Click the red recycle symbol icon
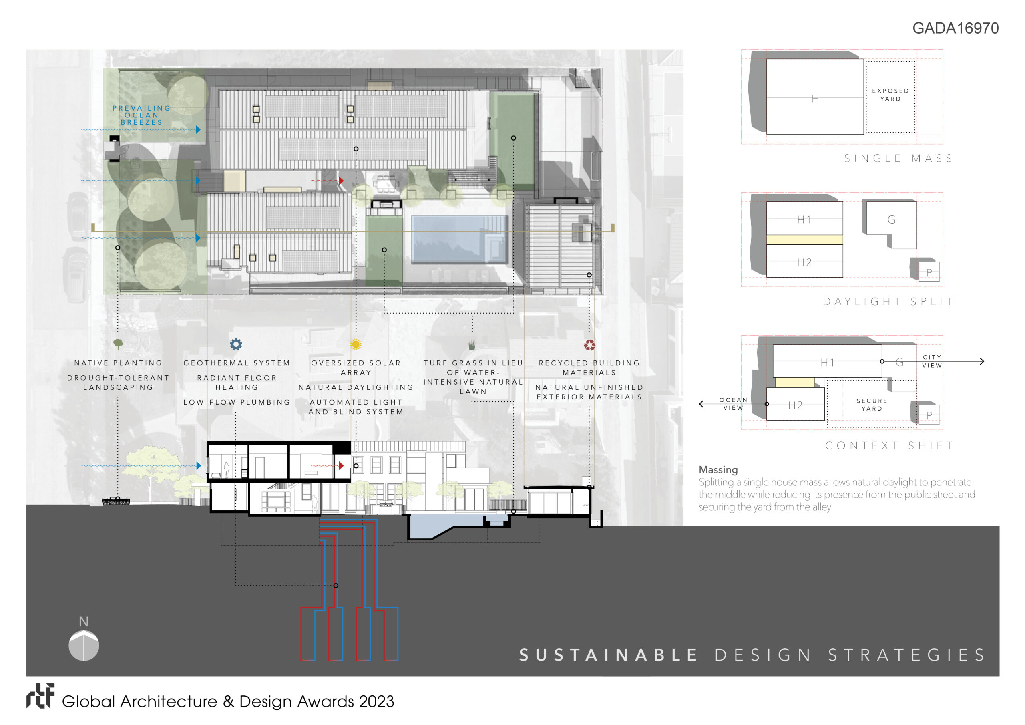1025x725 pixels. tap(589, 344)
